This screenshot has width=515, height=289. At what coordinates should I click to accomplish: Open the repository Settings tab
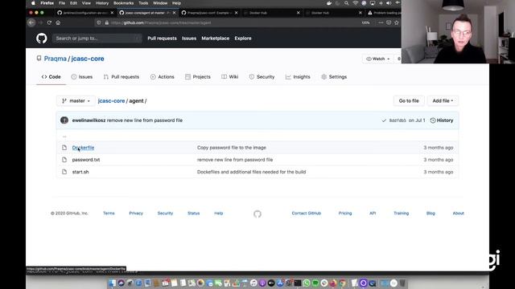(x=334, y=77)
